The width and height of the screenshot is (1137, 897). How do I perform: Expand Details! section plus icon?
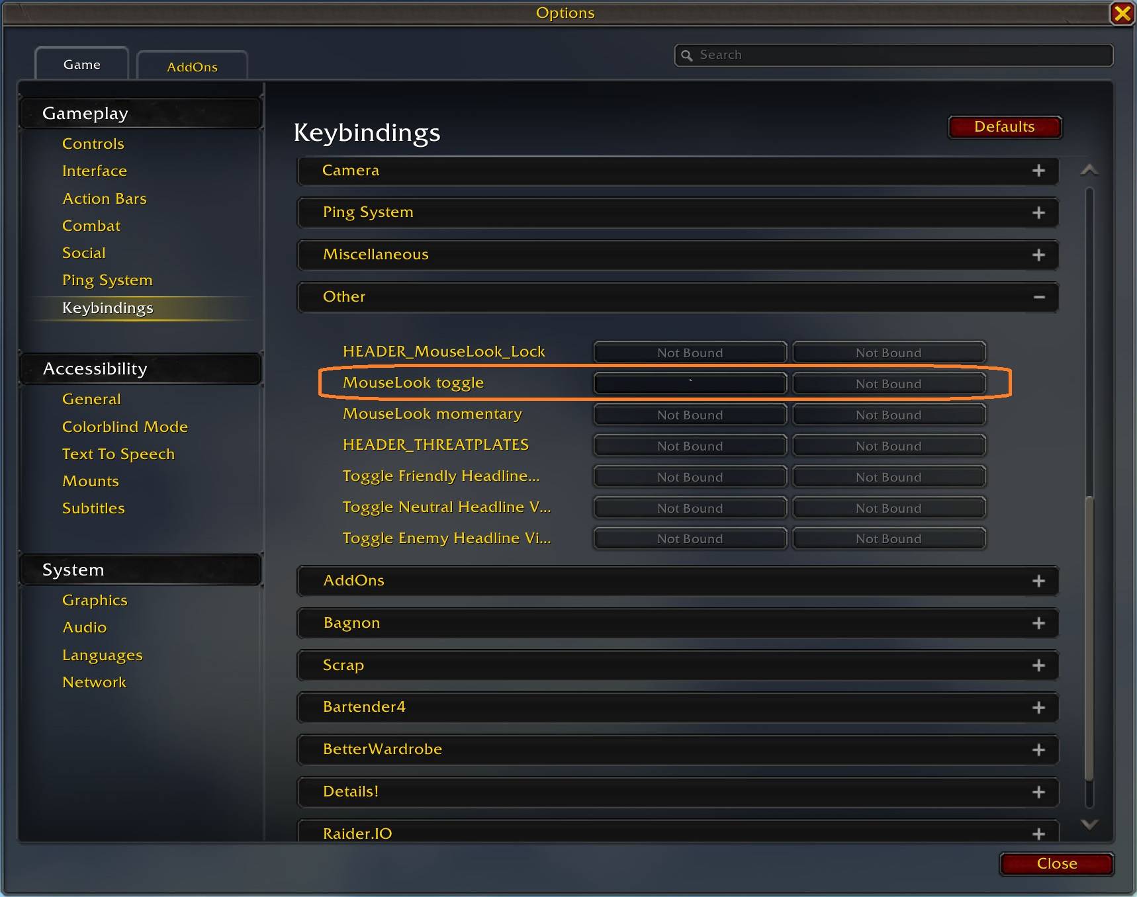1038,792
